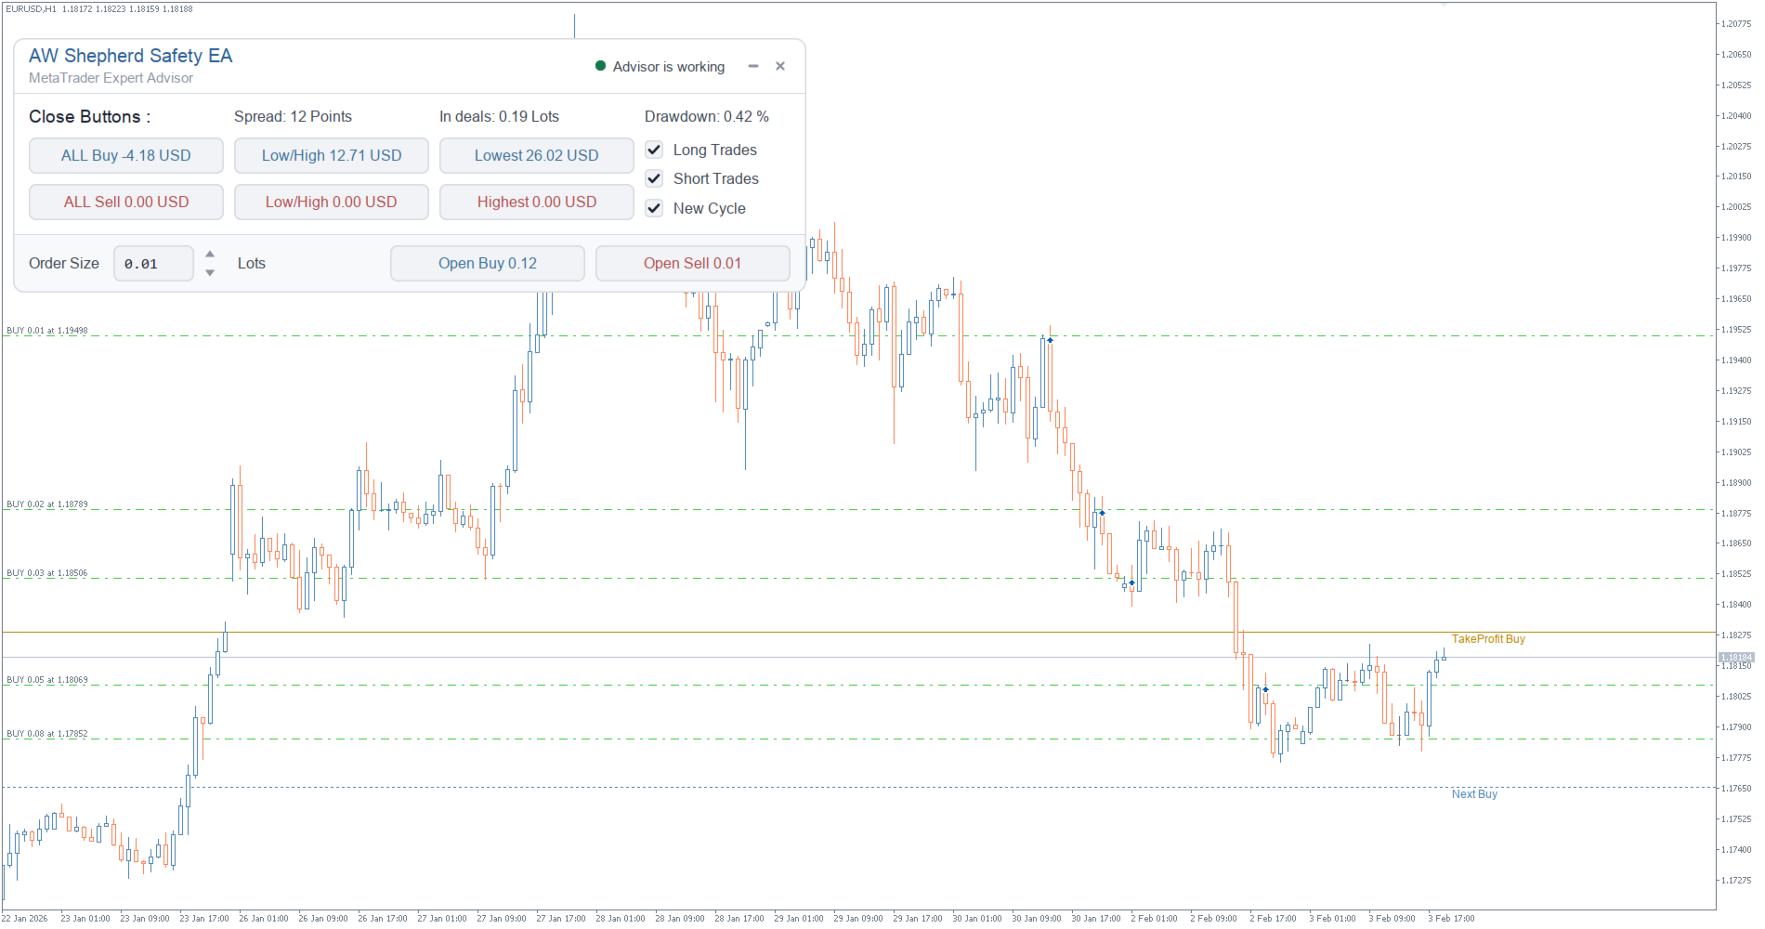Uncheck the Long Trades checkbox
Viewport: 1765px width, 929px height.
pyautogui.click(x=654, y=150)
